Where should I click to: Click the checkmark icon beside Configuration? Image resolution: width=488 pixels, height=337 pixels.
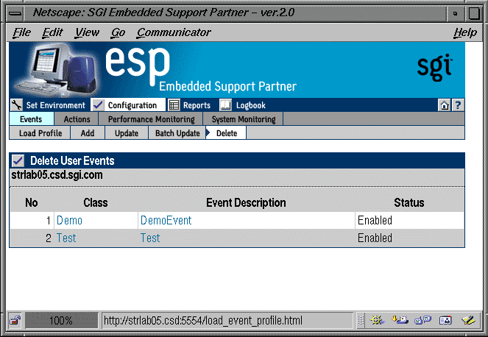pos(98,105)
